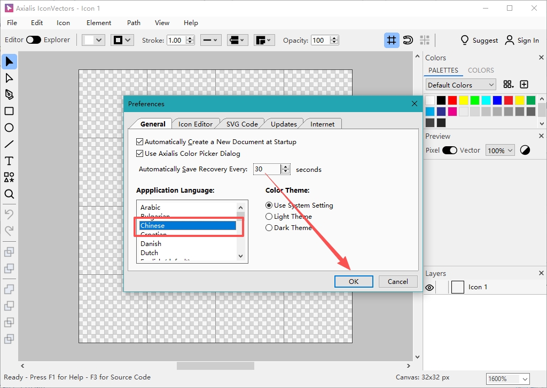Select the Rectangle tool
This screenshot has width=547, height=388.
point(9,111)
